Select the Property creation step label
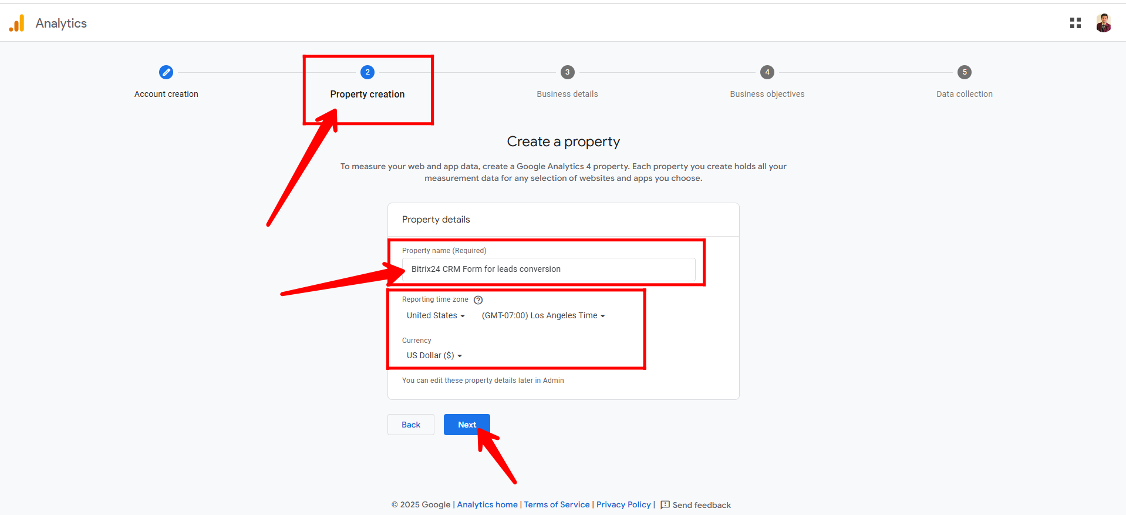1126x515 pixels. tap(368, 94)
